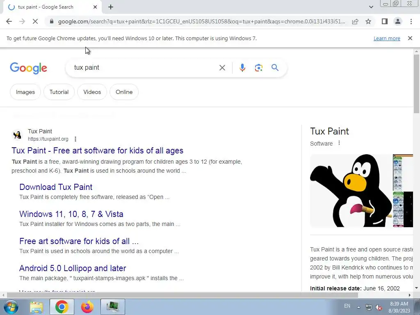
Task: Open Tux Paint - Free art software result
Action: pos(97,151)
